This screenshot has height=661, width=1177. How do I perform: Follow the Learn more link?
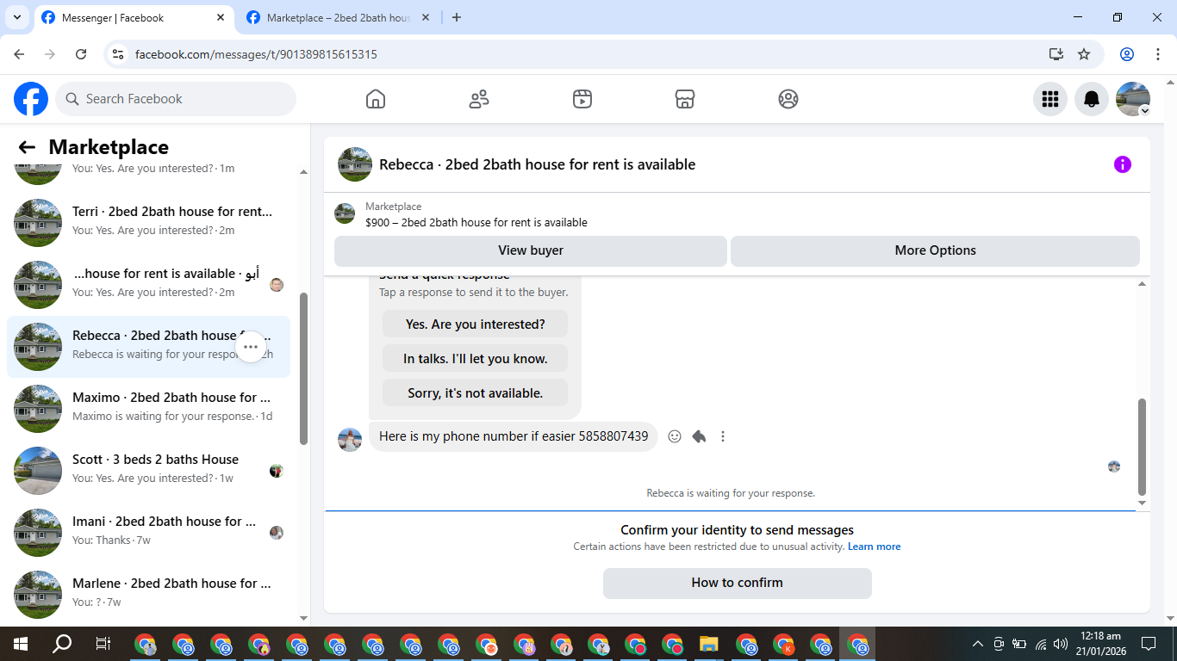tap(875, 547)
